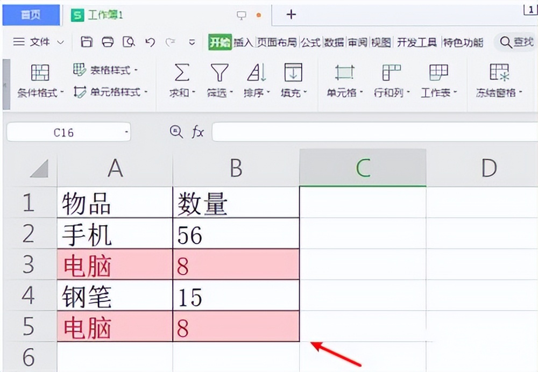The width and height of the screenshot is (538, 372).
Task: Click cell with value 56
Action: (x=236, y=233)
